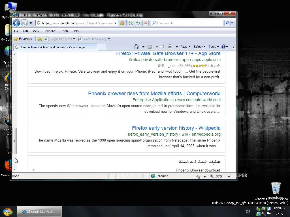Click the Live Search magnifier button
This screenshot has width=290, height=217.
pyautogui.click(x=227, y=23)
